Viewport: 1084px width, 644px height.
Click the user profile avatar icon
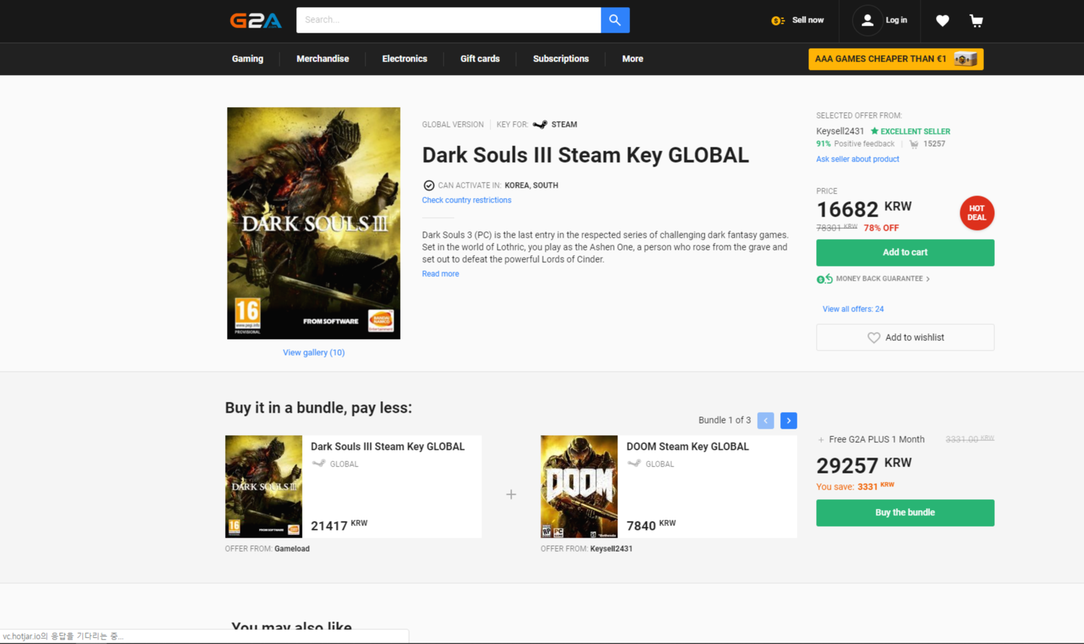pos(867,21)
